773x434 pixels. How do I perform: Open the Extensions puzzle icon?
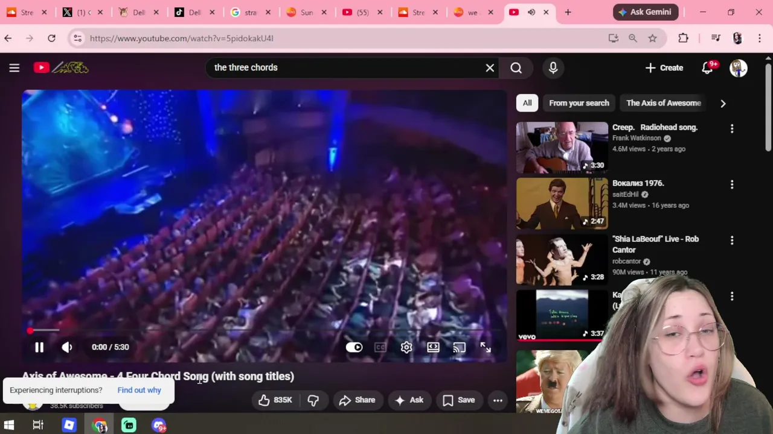683,38
